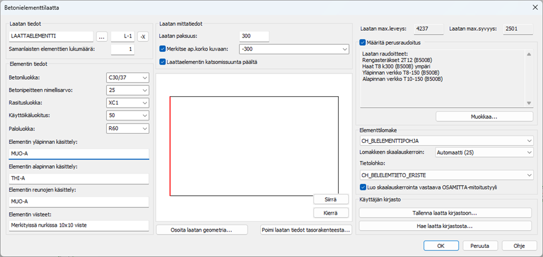Click 'Tallenna laatta kirjastoon...' button
This screenshot has width=543, height=257.
point(445,213)
